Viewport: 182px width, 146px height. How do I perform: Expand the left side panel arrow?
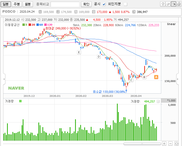4,79
